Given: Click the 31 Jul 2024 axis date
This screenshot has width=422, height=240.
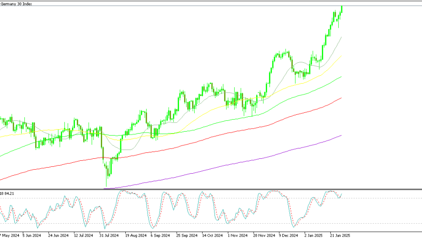Looking at the screenshot, I should click(x=109, y=236).
